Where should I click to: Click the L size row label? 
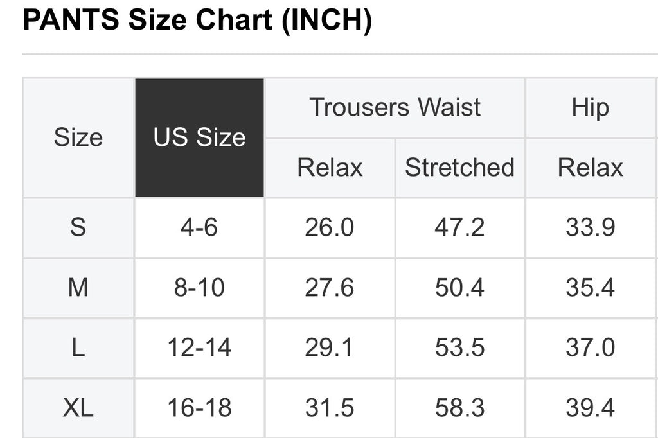[x=78, y=347]
